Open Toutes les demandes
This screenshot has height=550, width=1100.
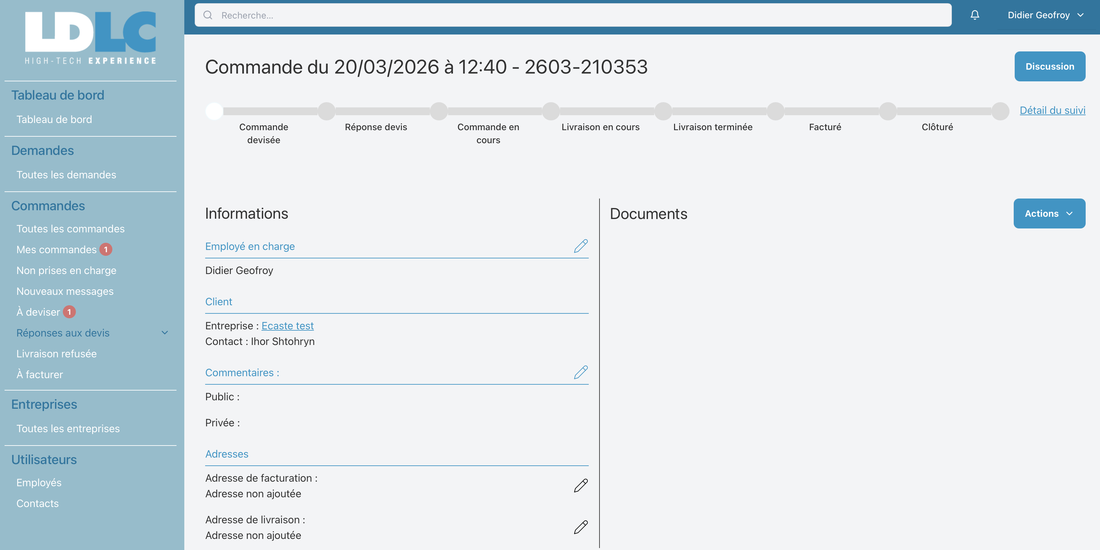pos(66,175)
